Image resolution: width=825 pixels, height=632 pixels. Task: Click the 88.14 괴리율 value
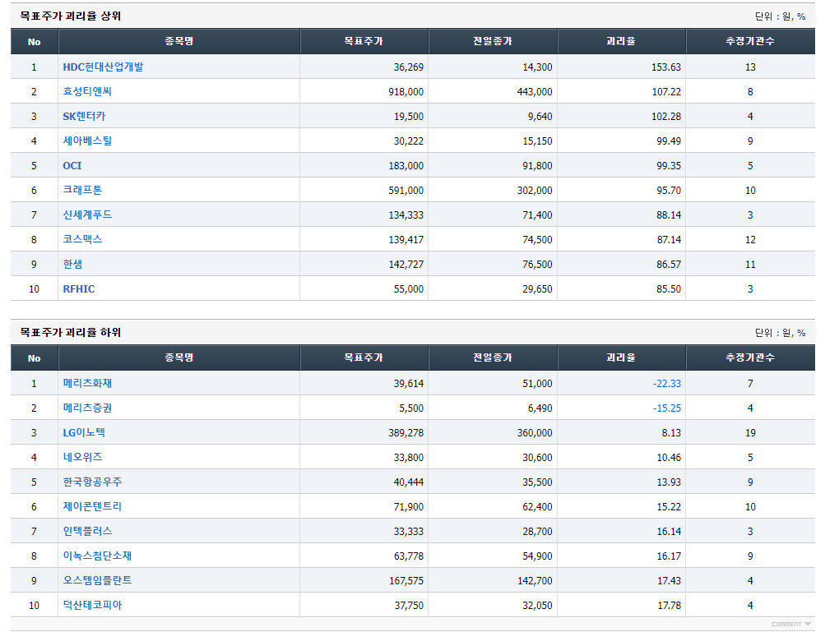669,215
